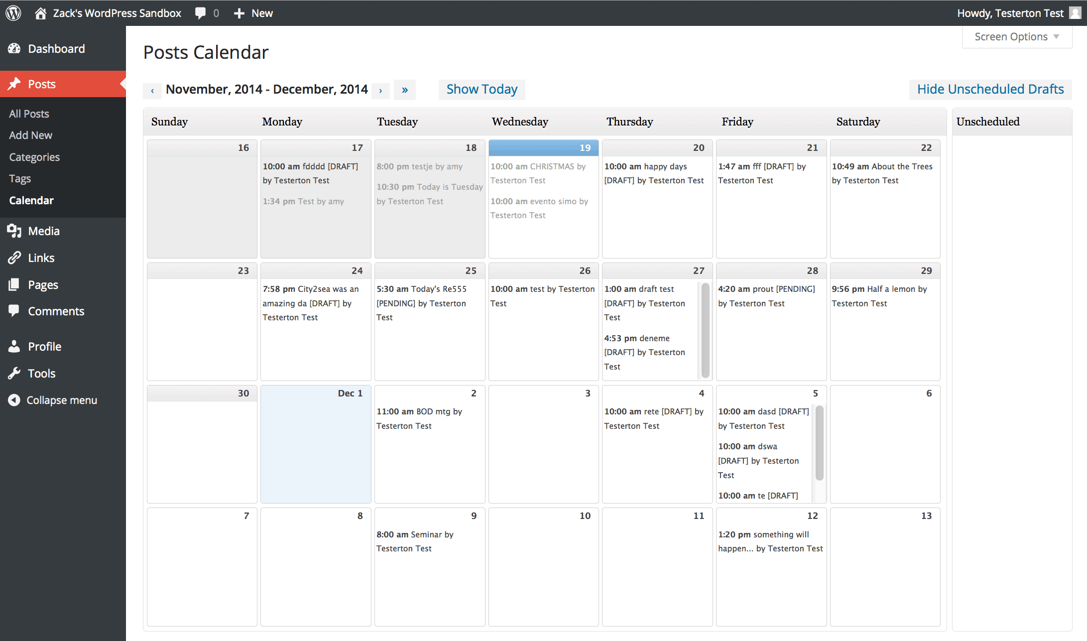Toggle Hide Unscheduled Drafts

990,89
